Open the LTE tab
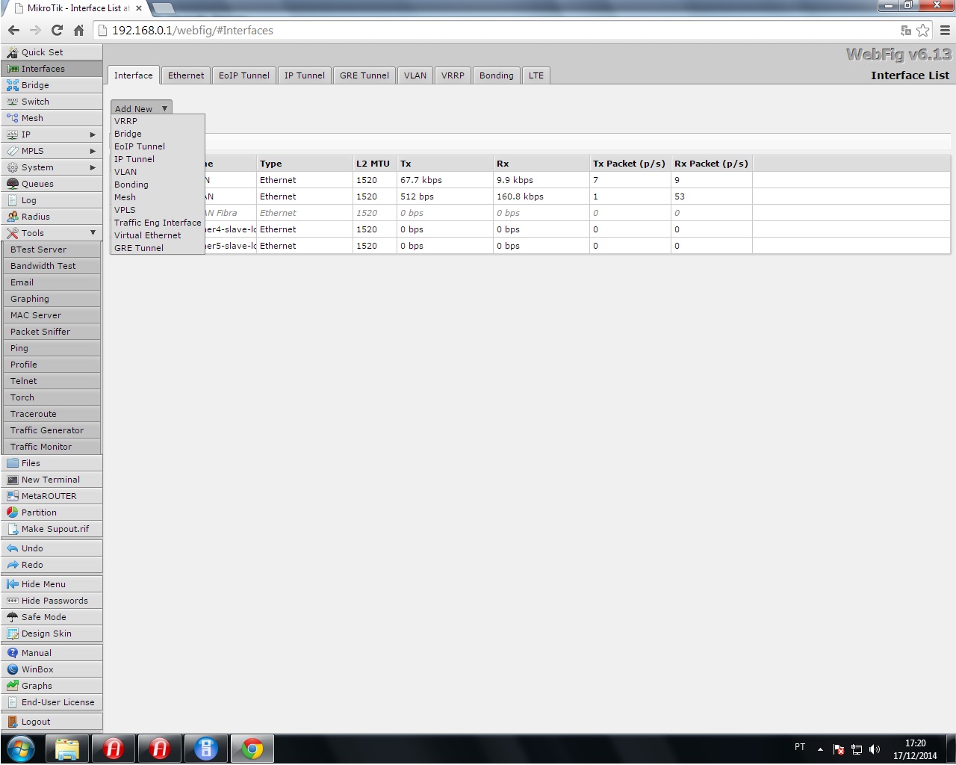Viewport: 956px width, 765px height. pyautogui.click(x=536, y=75)
